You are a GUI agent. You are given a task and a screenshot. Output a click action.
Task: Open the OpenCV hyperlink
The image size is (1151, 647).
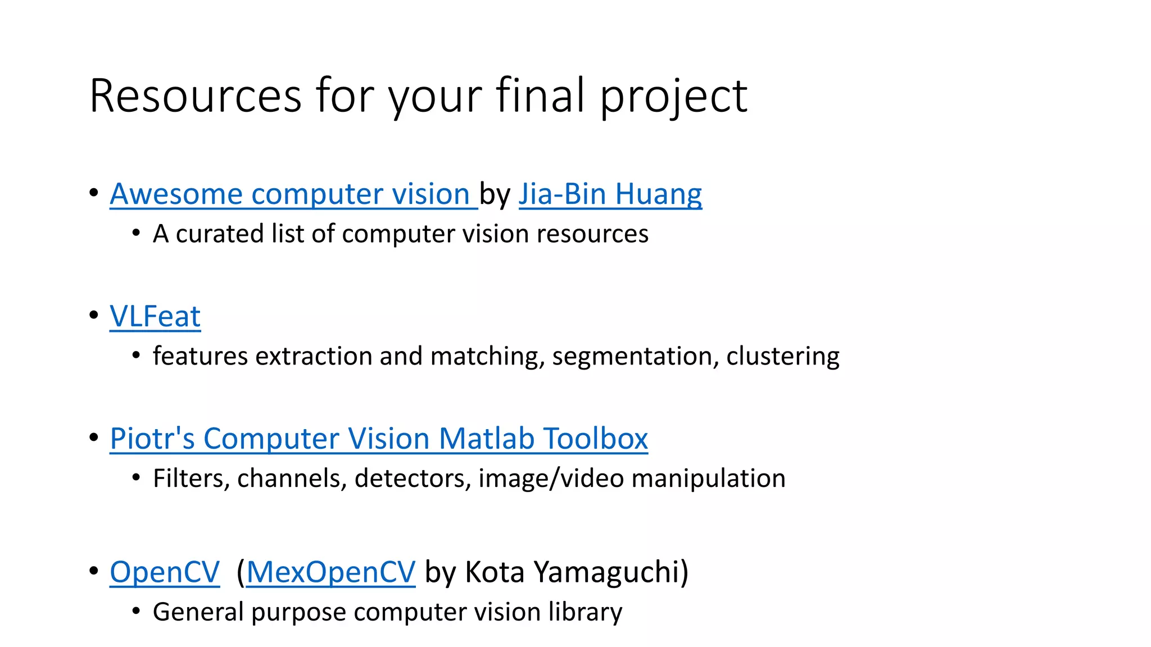coord(165,572)
